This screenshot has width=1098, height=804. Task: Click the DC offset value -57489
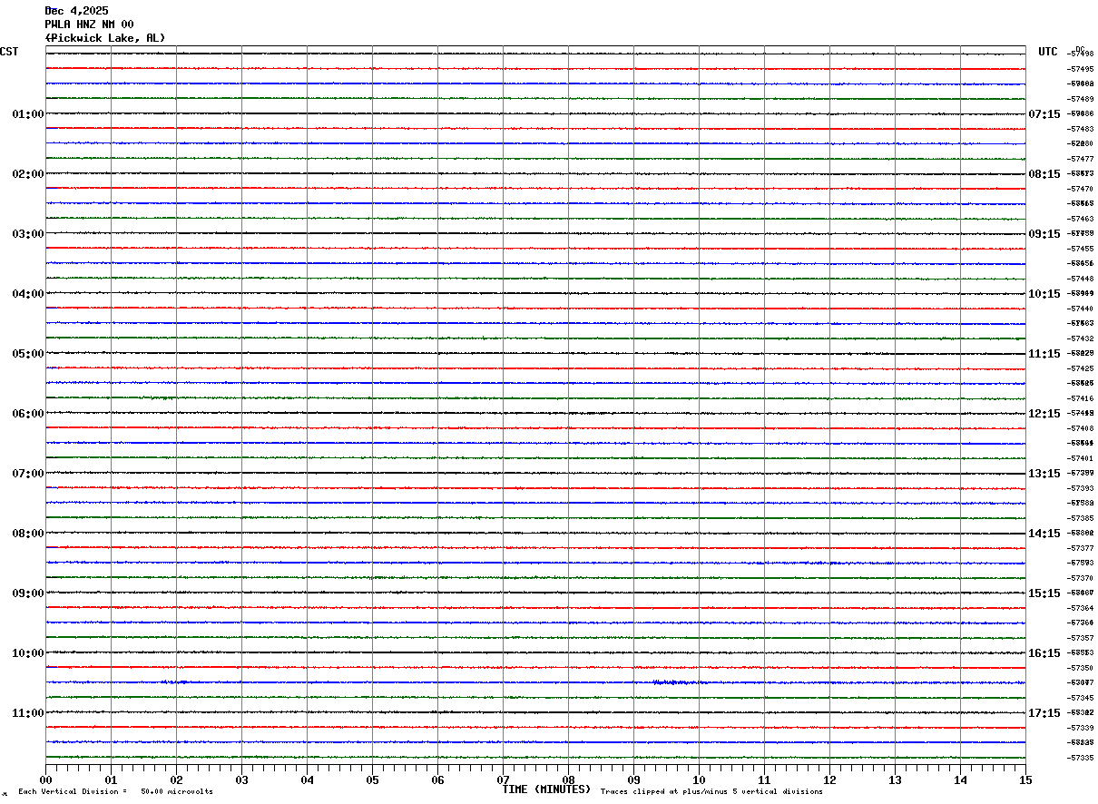pyautogui.click(x=1081, y=99)
